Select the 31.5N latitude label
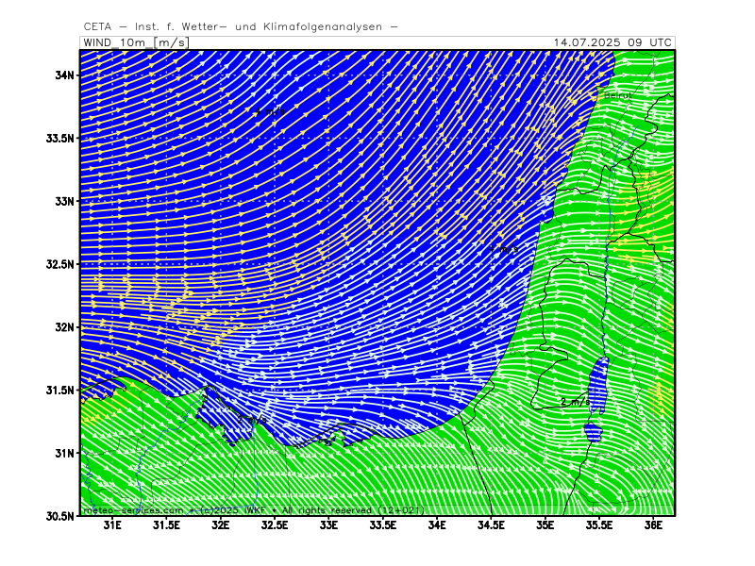 (60, 391)
